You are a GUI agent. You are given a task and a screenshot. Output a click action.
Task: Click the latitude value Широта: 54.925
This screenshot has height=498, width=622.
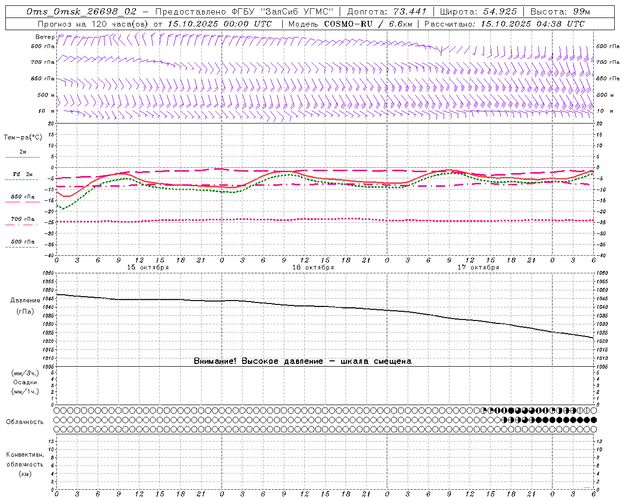pos(479,12)
